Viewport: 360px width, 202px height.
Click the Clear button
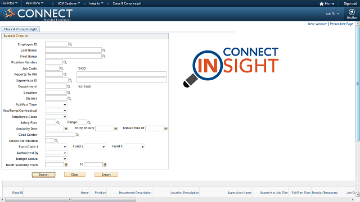[75, 175]
